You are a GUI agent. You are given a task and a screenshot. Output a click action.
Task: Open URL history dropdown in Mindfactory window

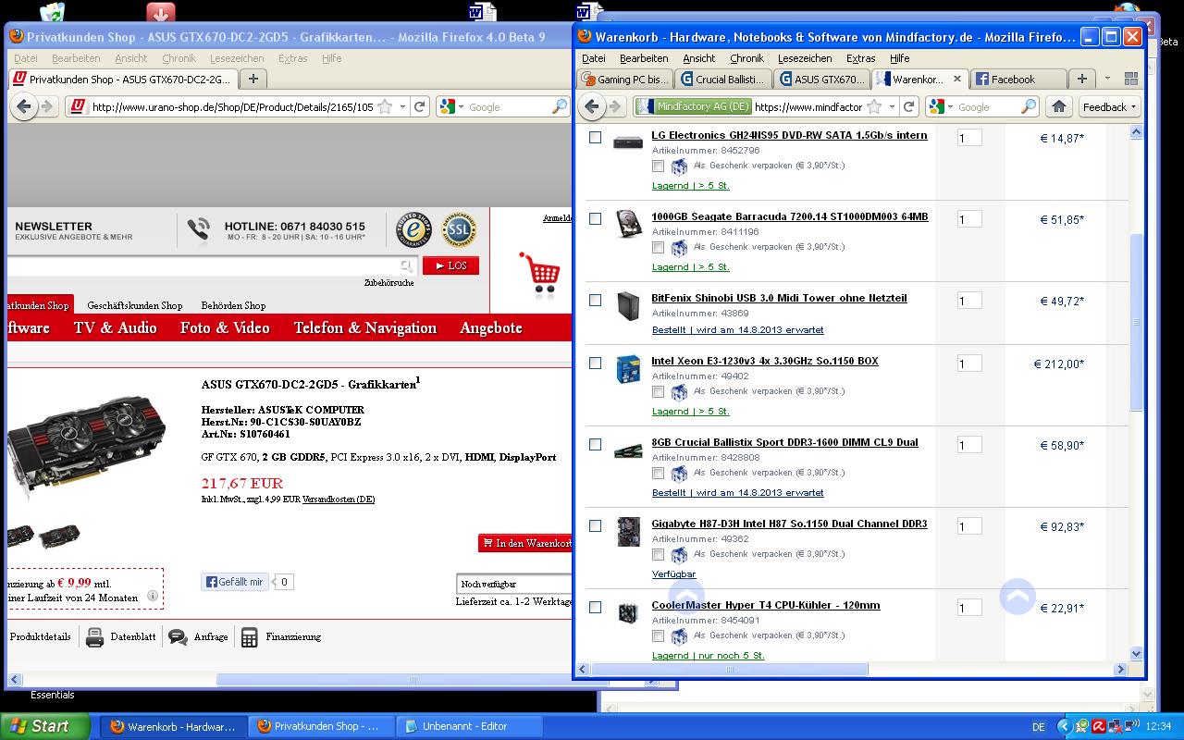893,107
